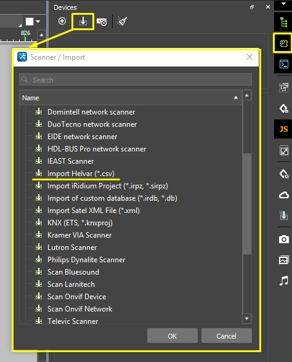Select Import Satel XML File entry
This screenshot has height=362, width=292.
tap(94, 211)
